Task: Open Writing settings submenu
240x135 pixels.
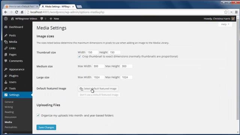Action: (9, 107)
